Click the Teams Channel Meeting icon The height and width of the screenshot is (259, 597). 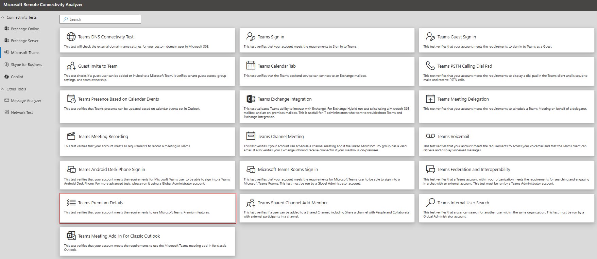click(251, 136)
